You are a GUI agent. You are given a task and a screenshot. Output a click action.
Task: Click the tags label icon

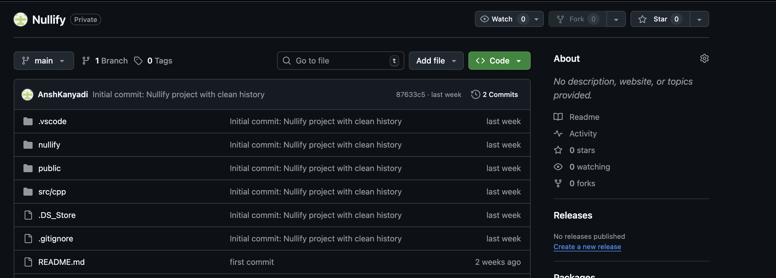pos(139,61)
